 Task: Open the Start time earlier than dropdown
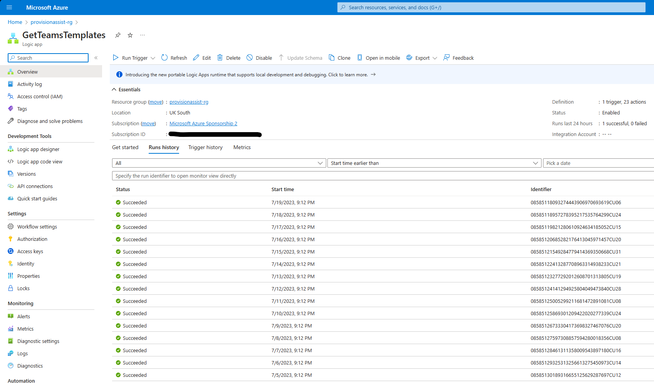point(434,163)
